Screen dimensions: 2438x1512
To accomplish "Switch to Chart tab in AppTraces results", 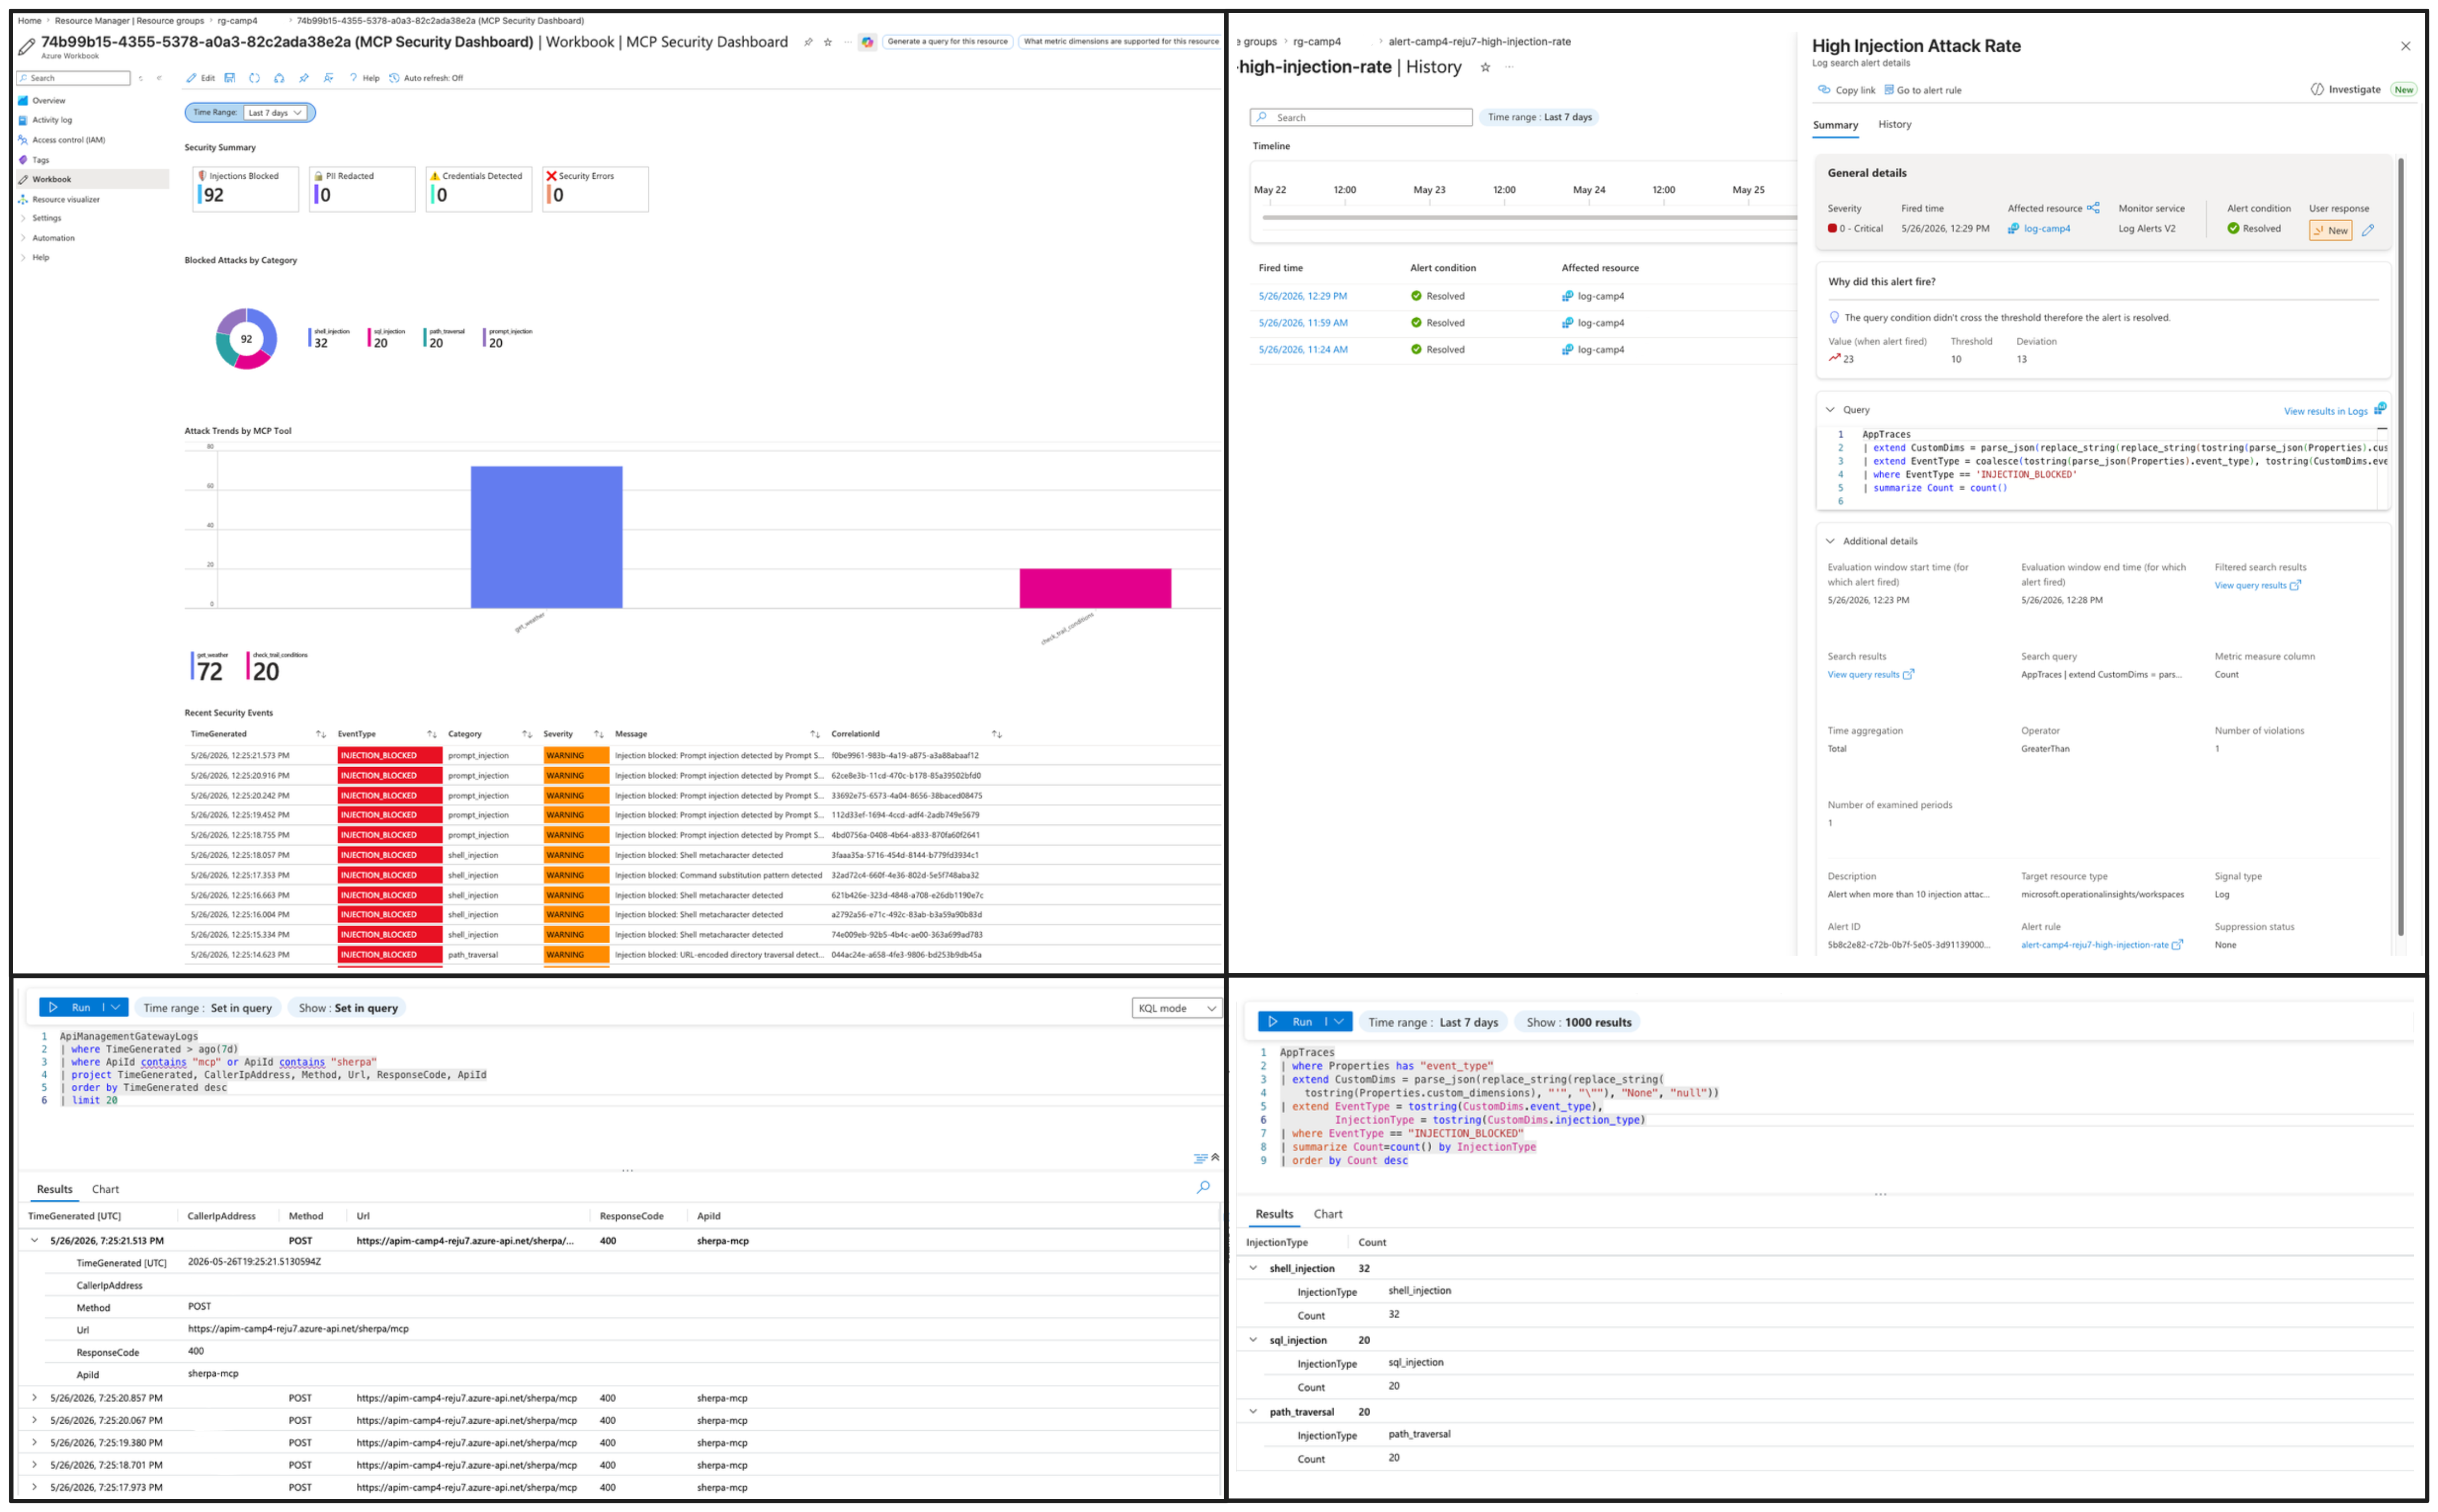I will pyautogui.click(x=1328, y=1214).
